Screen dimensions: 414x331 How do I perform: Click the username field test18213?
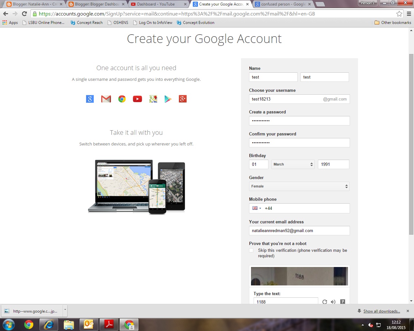tap(299, 99)
